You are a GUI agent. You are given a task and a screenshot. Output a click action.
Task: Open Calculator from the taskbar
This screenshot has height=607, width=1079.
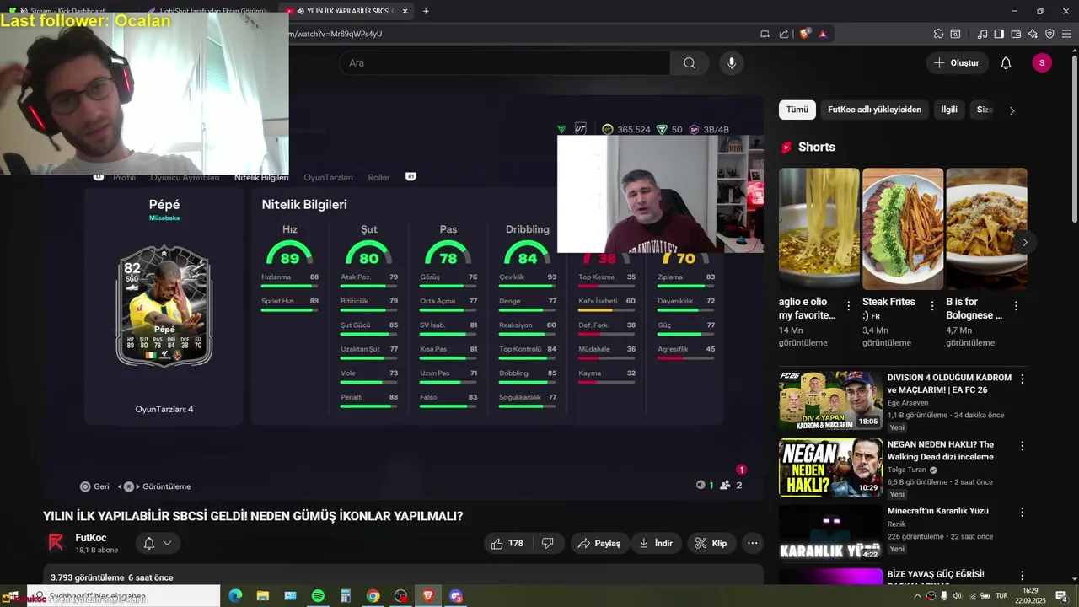[345, 596]
